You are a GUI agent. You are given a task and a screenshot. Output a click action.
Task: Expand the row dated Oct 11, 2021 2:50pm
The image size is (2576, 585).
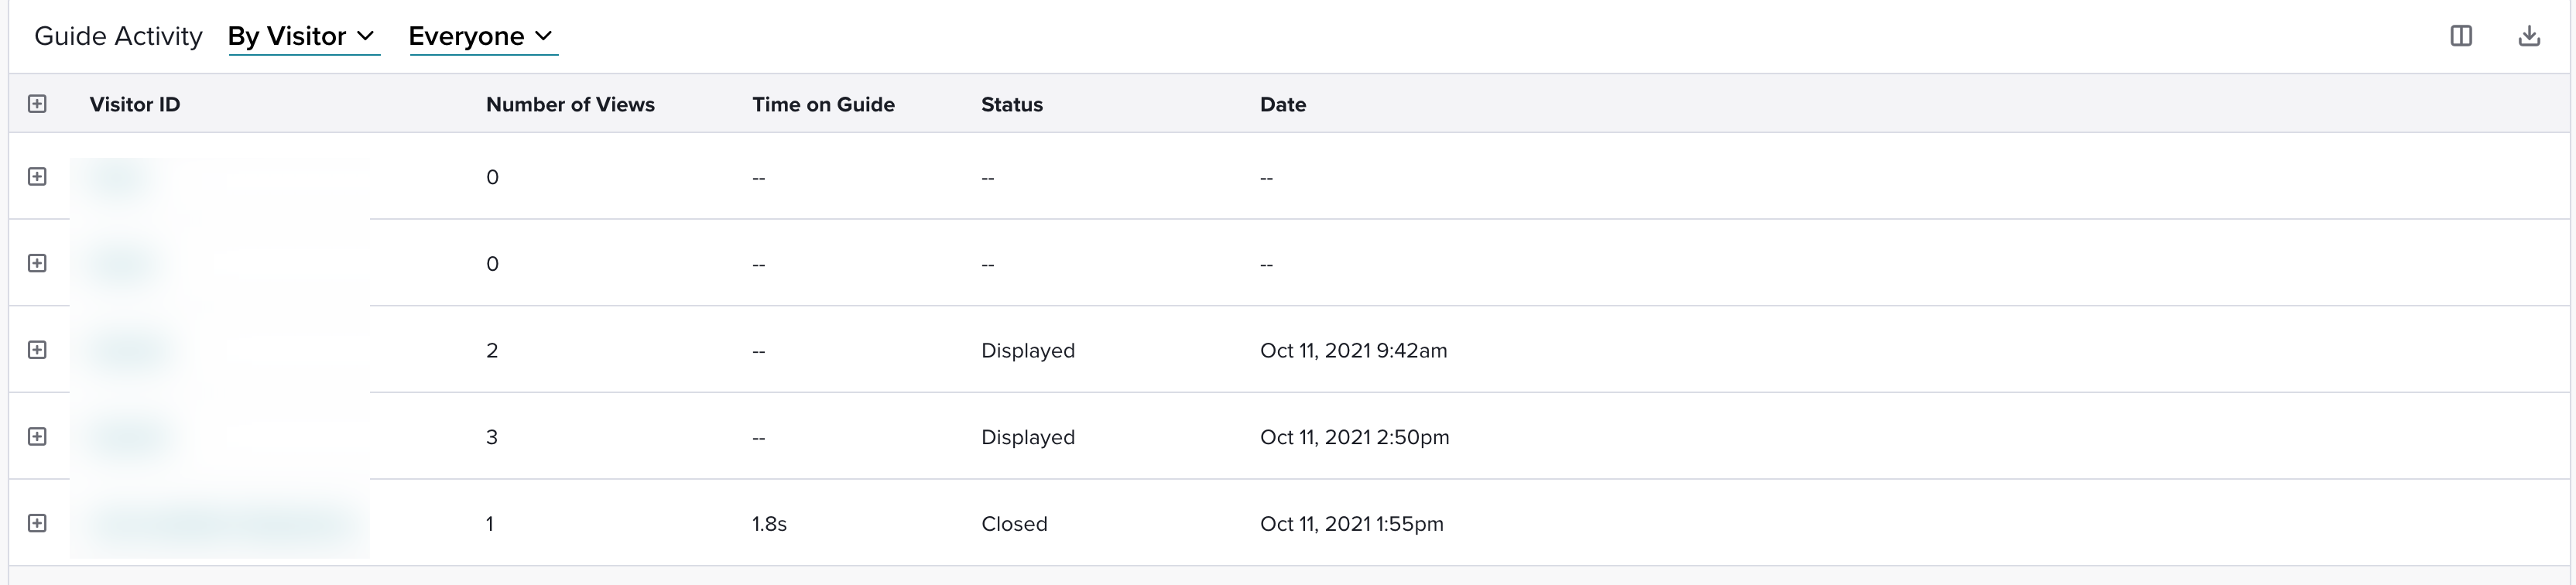point(37,437)
